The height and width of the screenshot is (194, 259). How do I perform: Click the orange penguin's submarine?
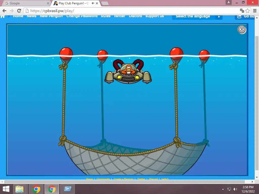(x=128, y=71)
